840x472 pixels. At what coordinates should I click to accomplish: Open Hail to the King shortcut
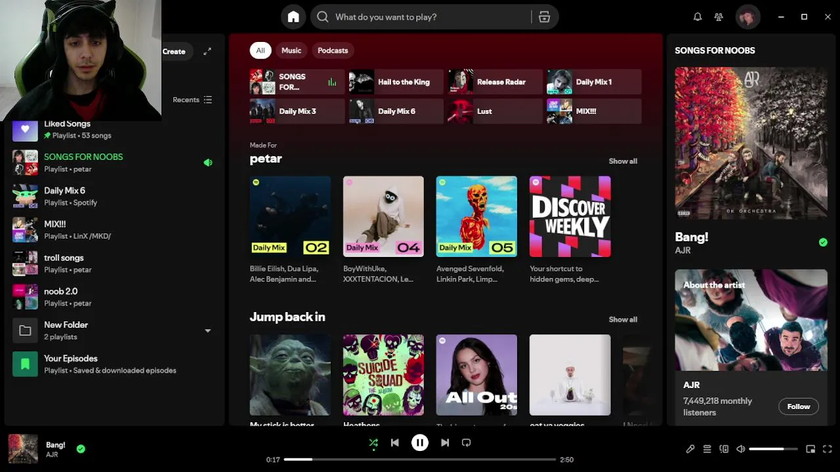coord(396,82)
